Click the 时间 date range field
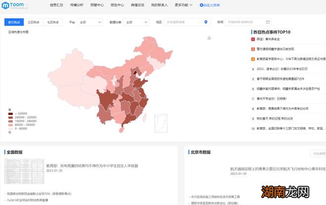Viewport: 326px width, 205px height. [x=248, y=22]
